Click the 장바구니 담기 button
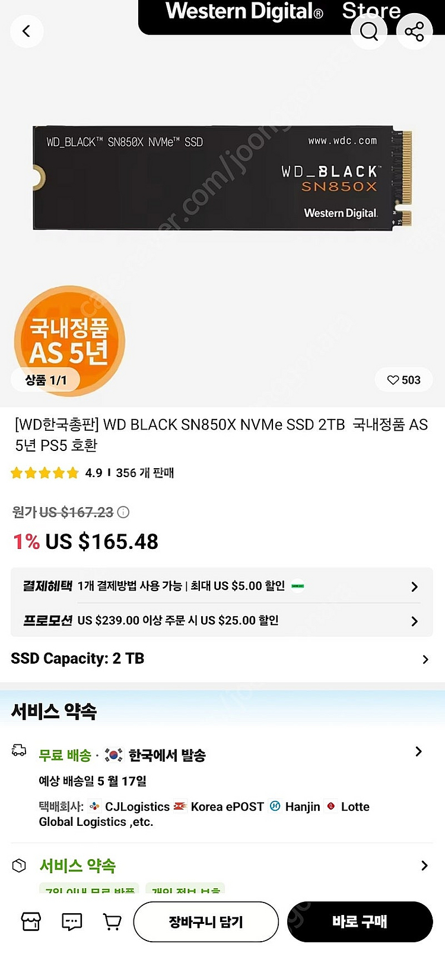The image size is (445, 953). 206,922
